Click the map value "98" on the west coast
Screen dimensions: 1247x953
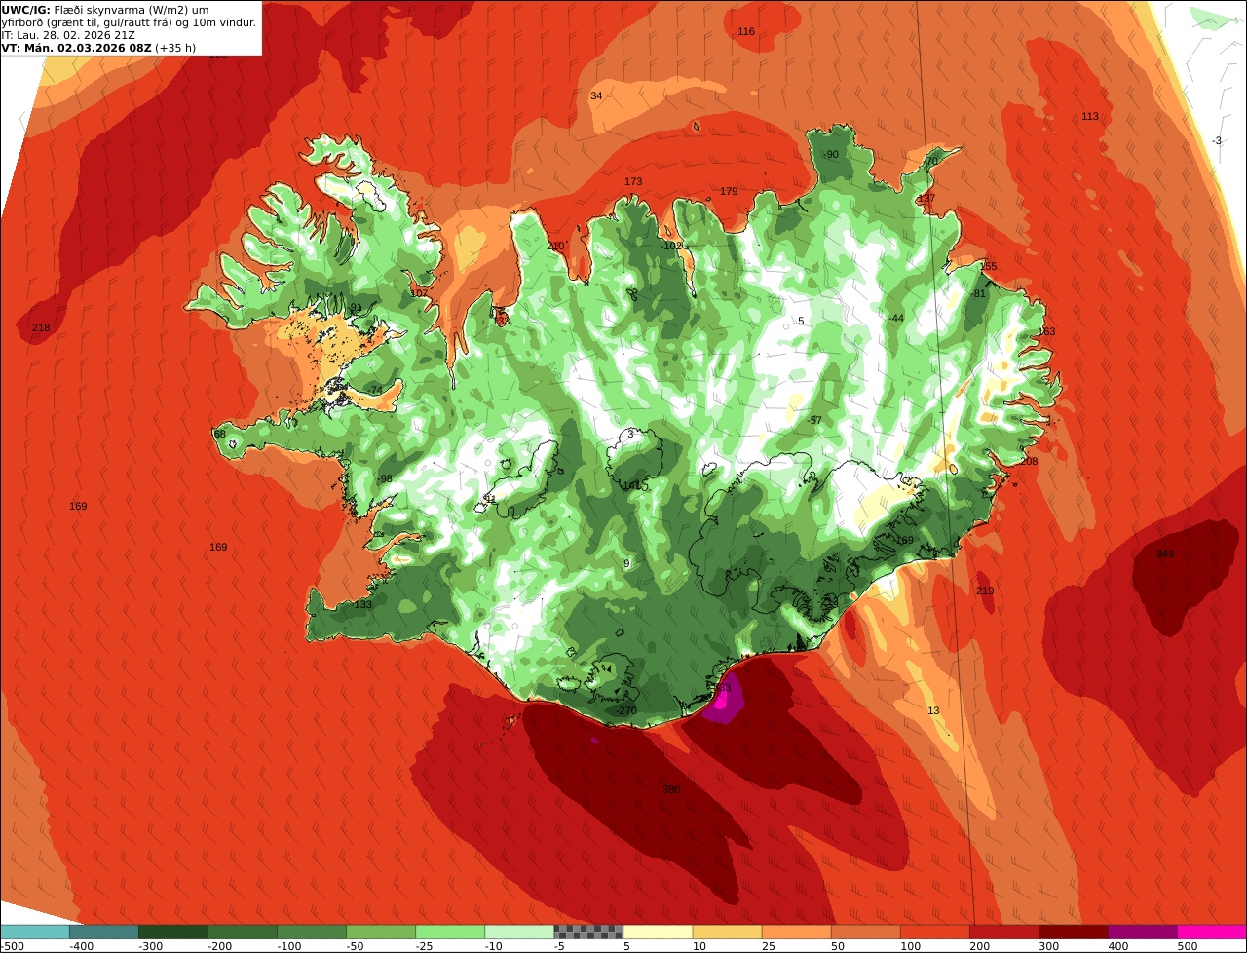point(387,479)
